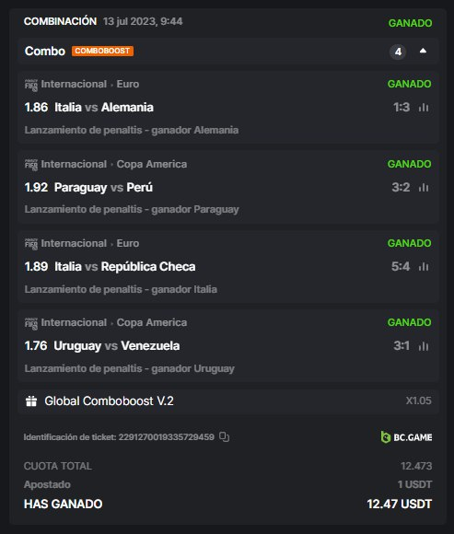Click the Combo header label
454x534 pixels.
pyautogui.click(x=45, y=51)
